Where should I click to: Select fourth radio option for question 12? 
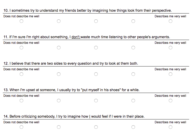click(133, 74)
